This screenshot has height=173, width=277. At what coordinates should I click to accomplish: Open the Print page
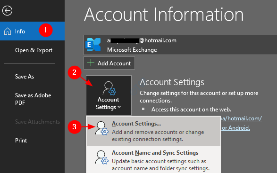[x=21, y=141]
